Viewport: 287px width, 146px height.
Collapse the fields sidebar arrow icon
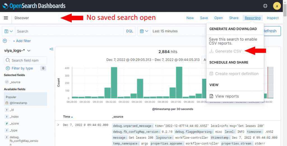52,49
